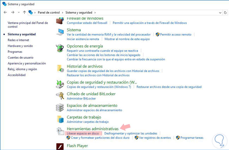The image size is (229, 150).
Task: Open the Carpetas de trabajo icon
Action: point(60,119)
